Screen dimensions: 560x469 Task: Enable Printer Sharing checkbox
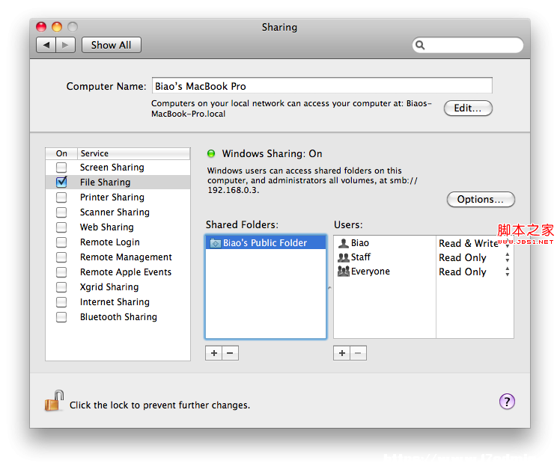pyautogui.click(x=61, y=197)
